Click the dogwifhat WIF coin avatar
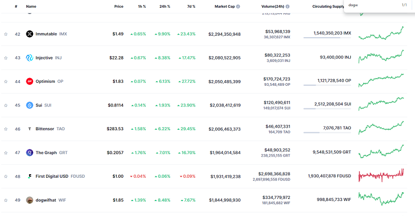This screenshot has width=415, height=216. pyautogui.click(x=30, y=200)
